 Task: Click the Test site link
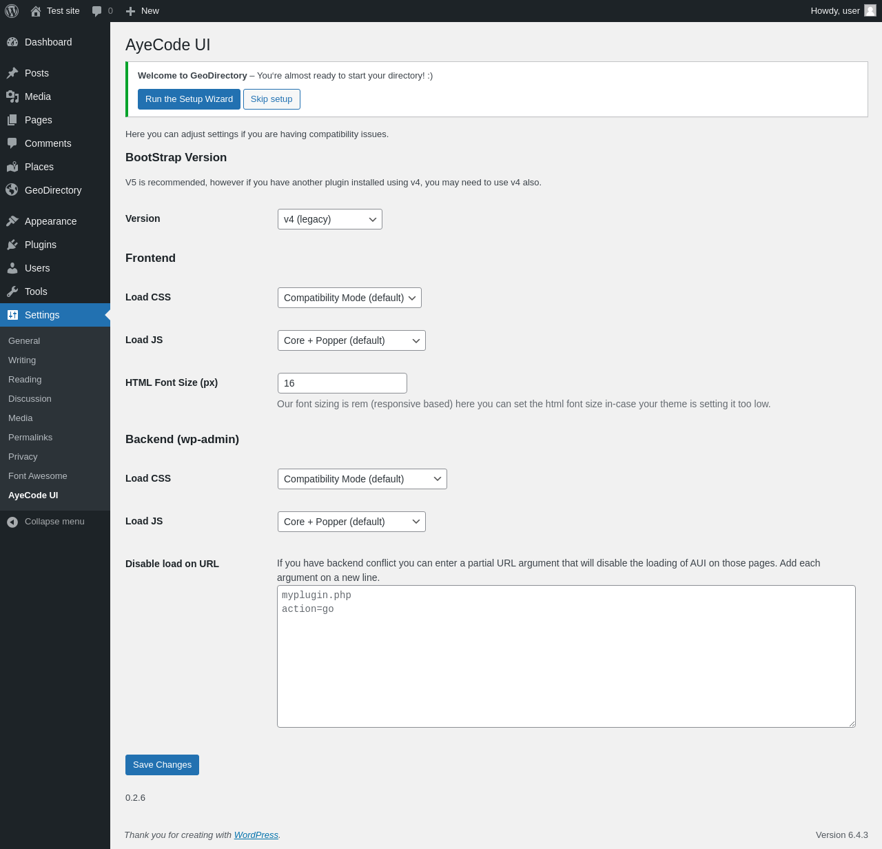pyautogui.click(x=63, y=11)
